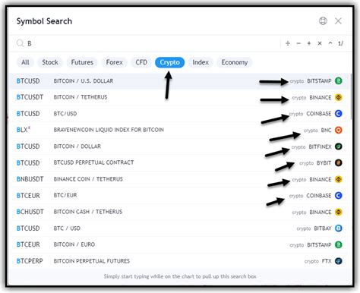This screenshot has height=293, width=360.
Task: Open the Futures filter tab
Action: pos(82,62)
